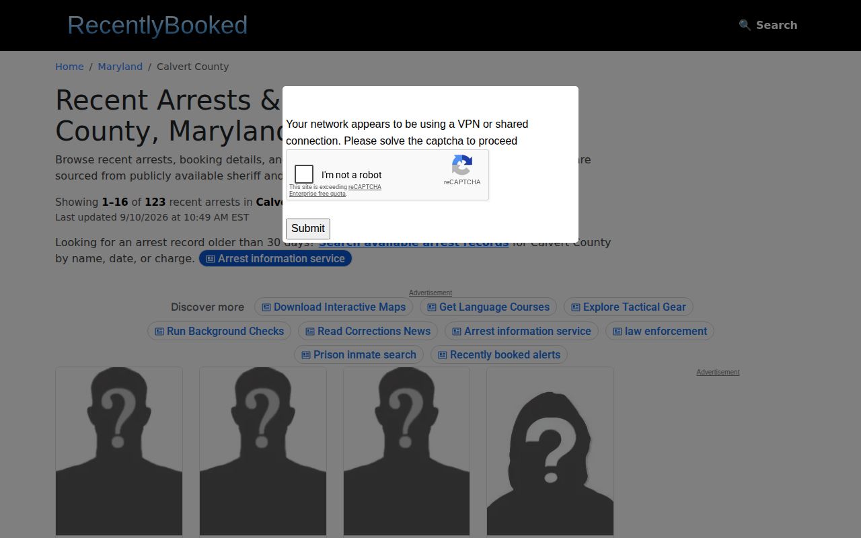Open Prison inmate search ad link
This screenshot has height=538, width=861.
(x=359, y=354)
